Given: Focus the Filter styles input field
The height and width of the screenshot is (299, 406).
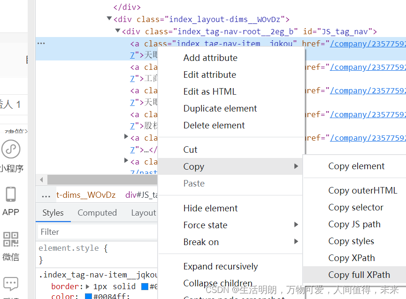Looking at the screenshot, I should coord(98,232).
